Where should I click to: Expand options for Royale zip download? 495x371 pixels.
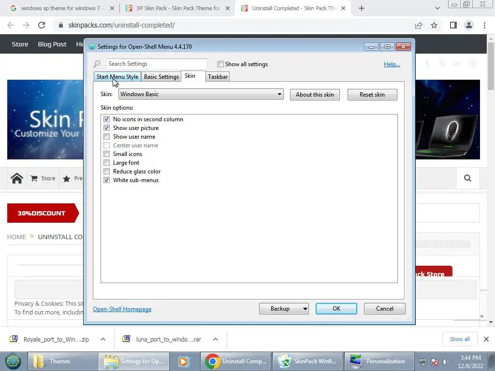click(103, 339)
